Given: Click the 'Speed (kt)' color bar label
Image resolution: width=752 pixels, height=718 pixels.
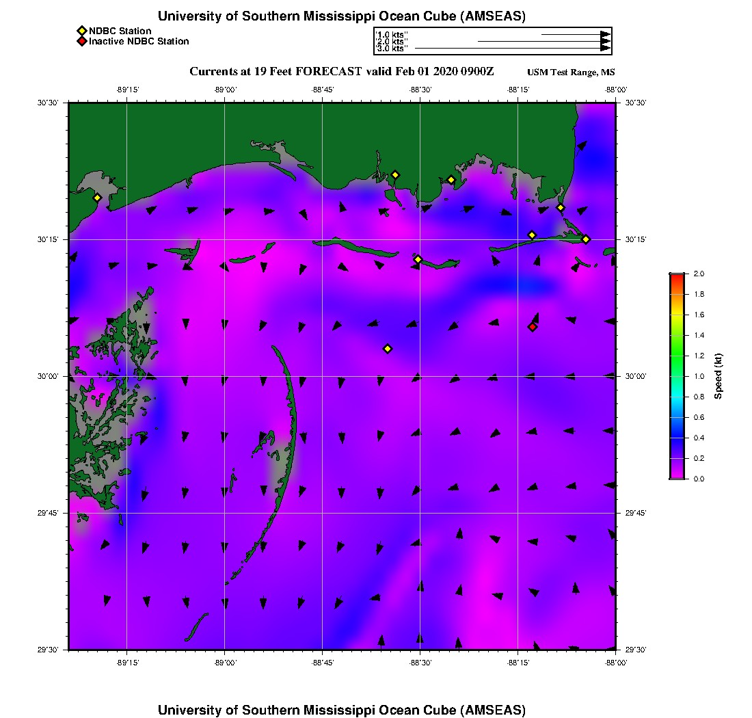Looking at the screenshot, I should click(719, 376).
